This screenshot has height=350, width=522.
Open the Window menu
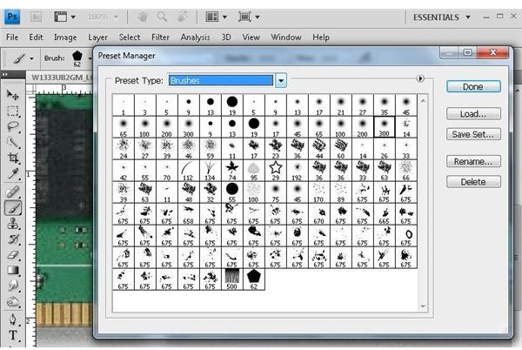tap(286, 37)
